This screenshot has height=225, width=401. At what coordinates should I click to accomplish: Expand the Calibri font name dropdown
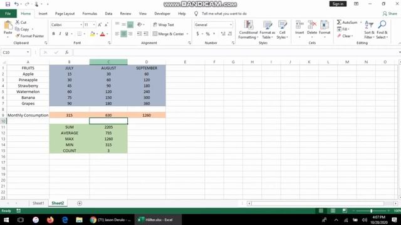point(81,25)
